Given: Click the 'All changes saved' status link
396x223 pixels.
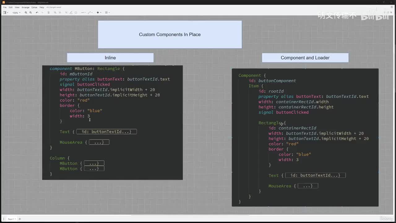Looking at the screenshot, I should (54, 7).
